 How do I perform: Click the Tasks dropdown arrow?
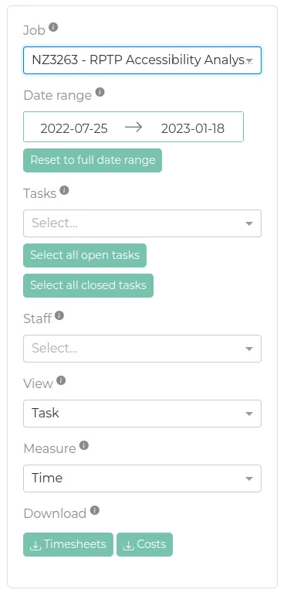(249, 223)
